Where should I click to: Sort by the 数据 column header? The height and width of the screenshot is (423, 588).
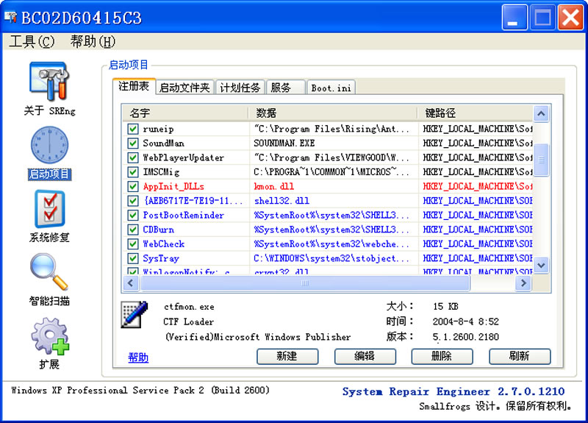pyautogui.click(x=333, y=113)
